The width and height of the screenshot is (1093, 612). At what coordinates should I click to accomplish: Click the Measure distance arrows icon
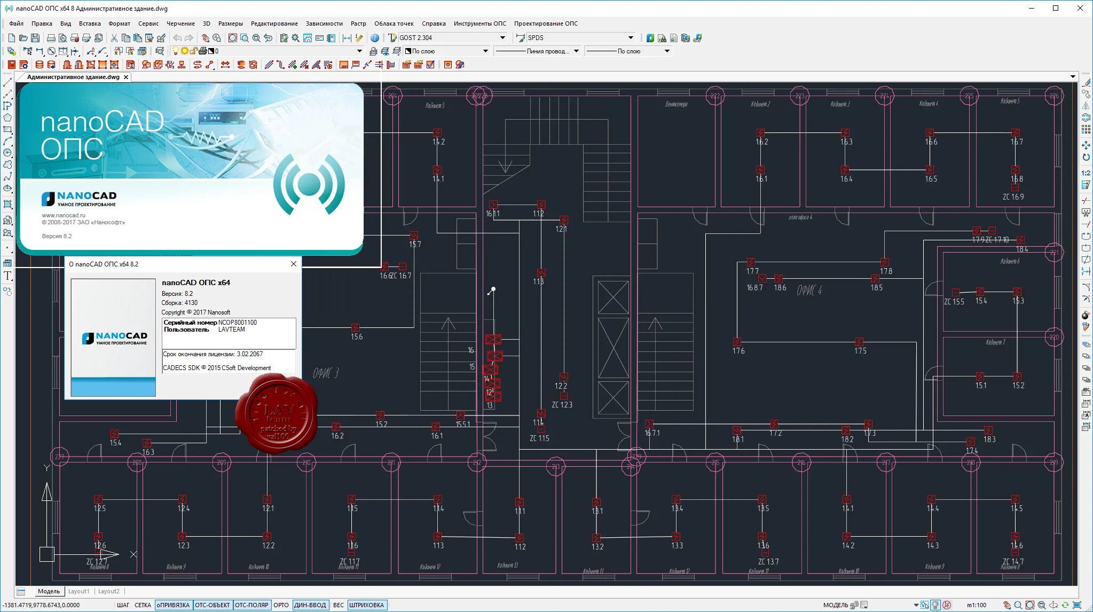(347, 38)
